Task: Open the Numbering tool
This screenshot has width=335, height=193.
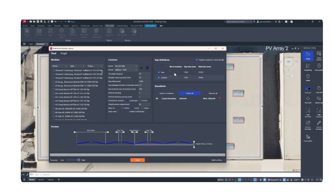Action: 308,67
